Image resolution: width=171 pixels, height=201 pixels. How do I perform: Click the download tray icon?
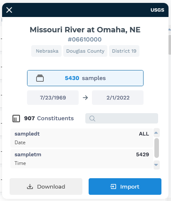[30, 186]
